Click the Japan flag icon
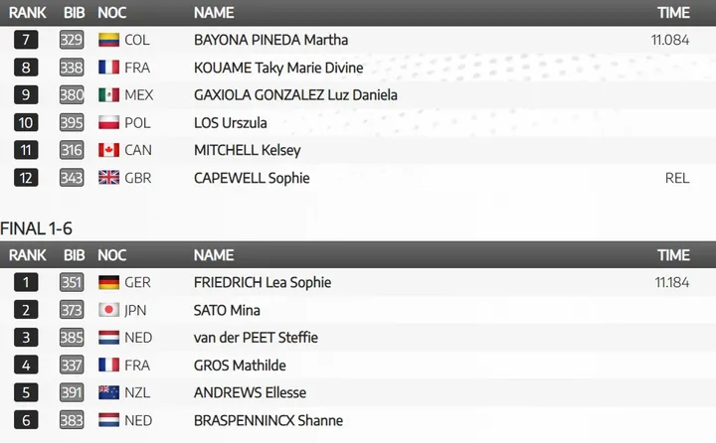Viewport: 716px width, 443px height. tap(109, 310)
